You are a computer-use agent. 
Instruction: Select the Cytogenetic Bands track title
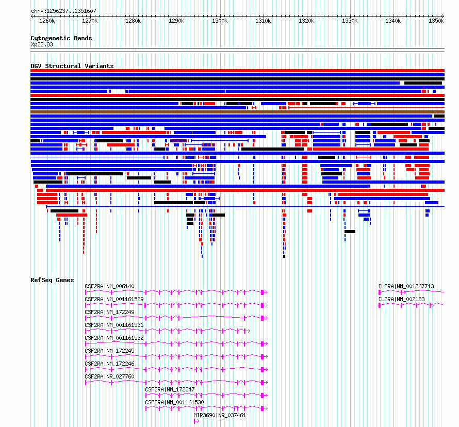61,38
